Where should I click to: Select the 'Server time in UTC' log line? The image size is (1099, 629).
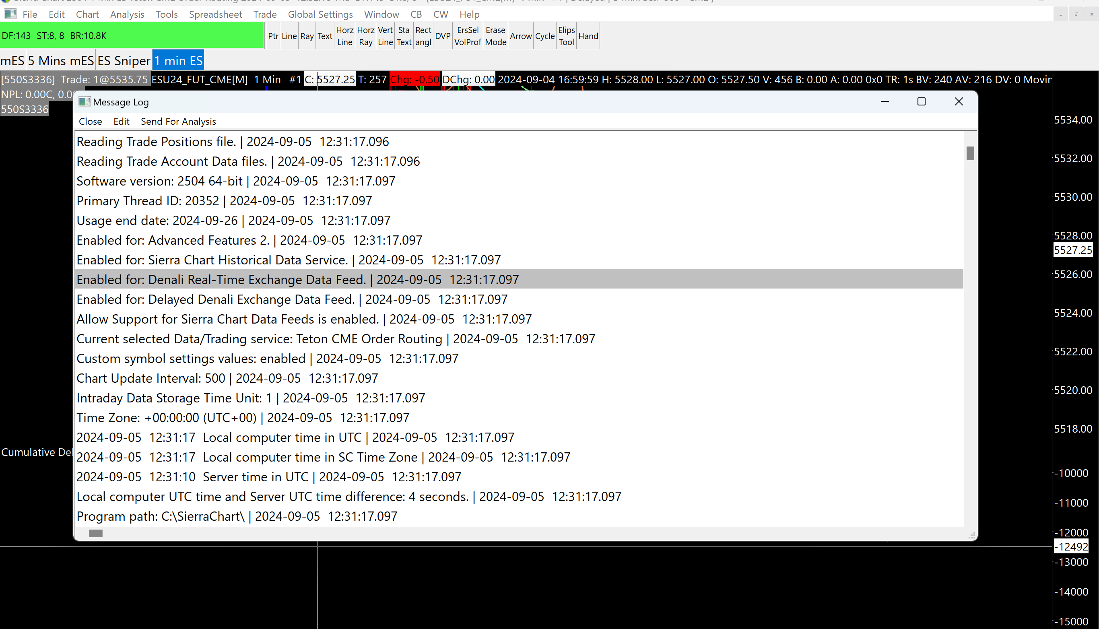tap(519, 477)
